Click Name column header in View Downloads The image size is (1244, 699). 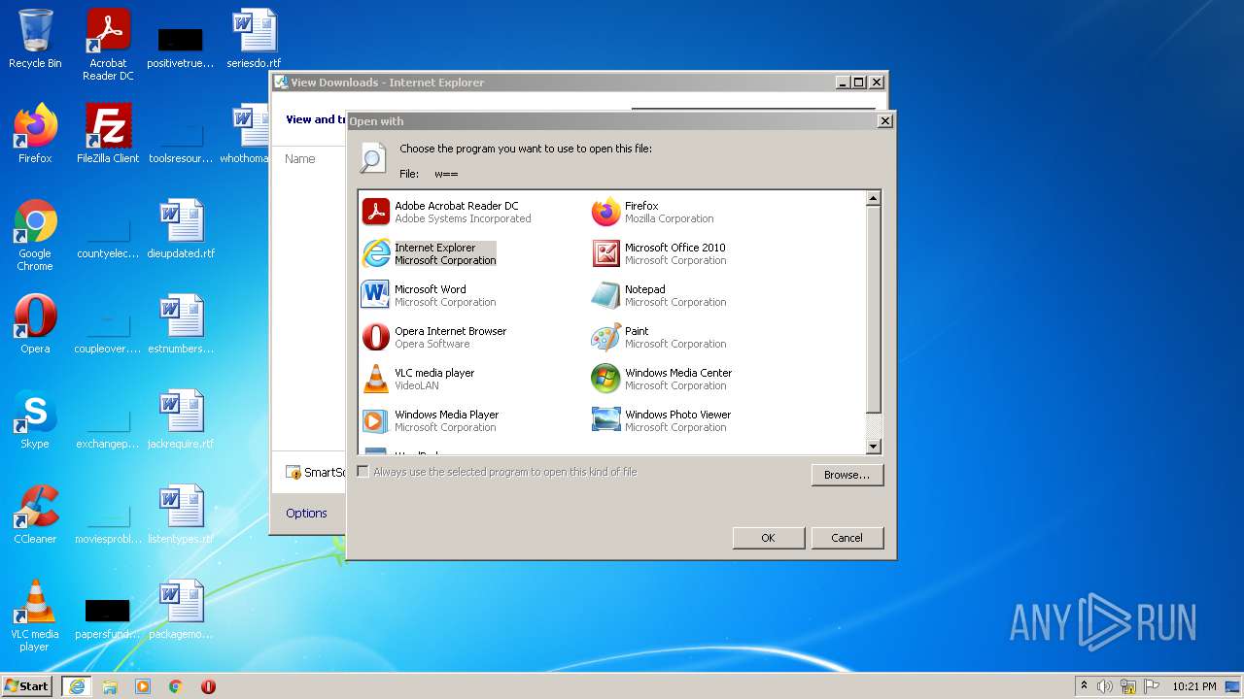(x=300, y=159)
